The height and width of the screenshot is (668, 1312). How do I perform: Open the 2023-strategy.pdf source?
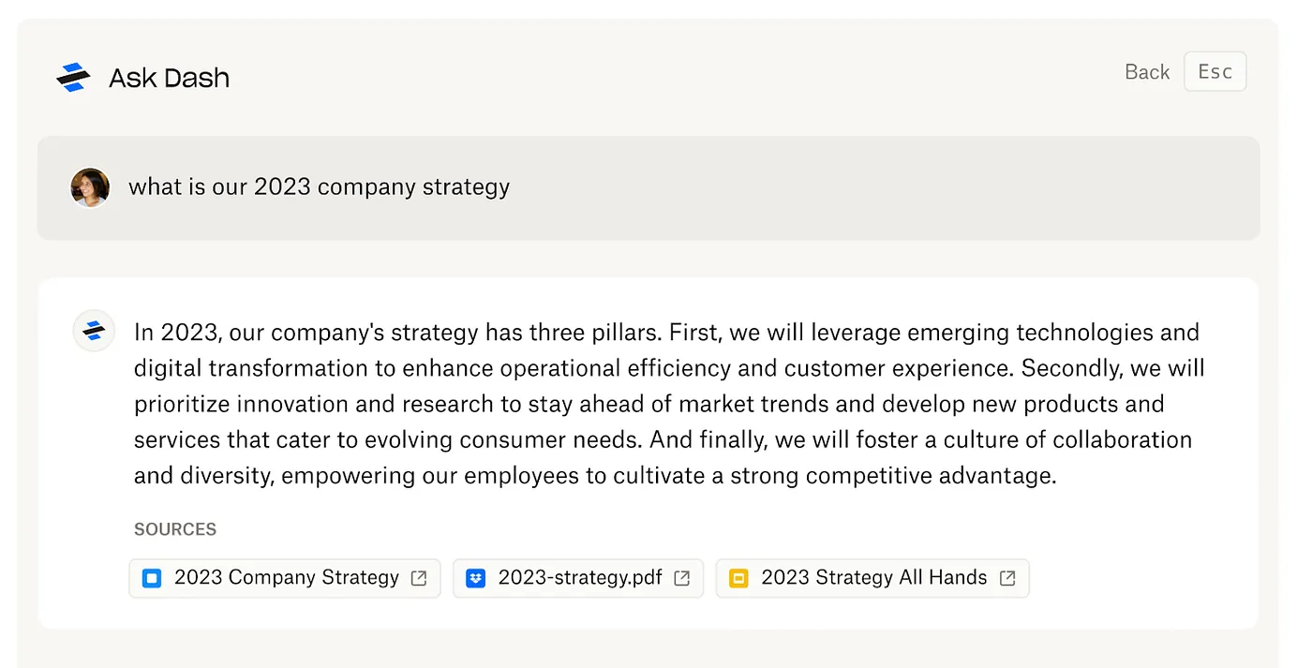(x=579, y=578)
